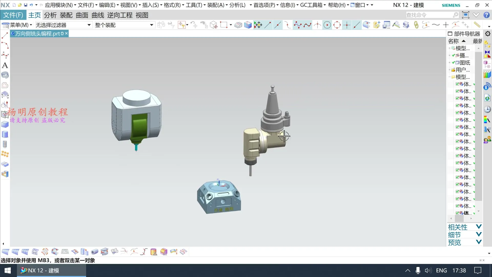
Task: Click the Measure ruler icon
Action: [x=477, y=25]
